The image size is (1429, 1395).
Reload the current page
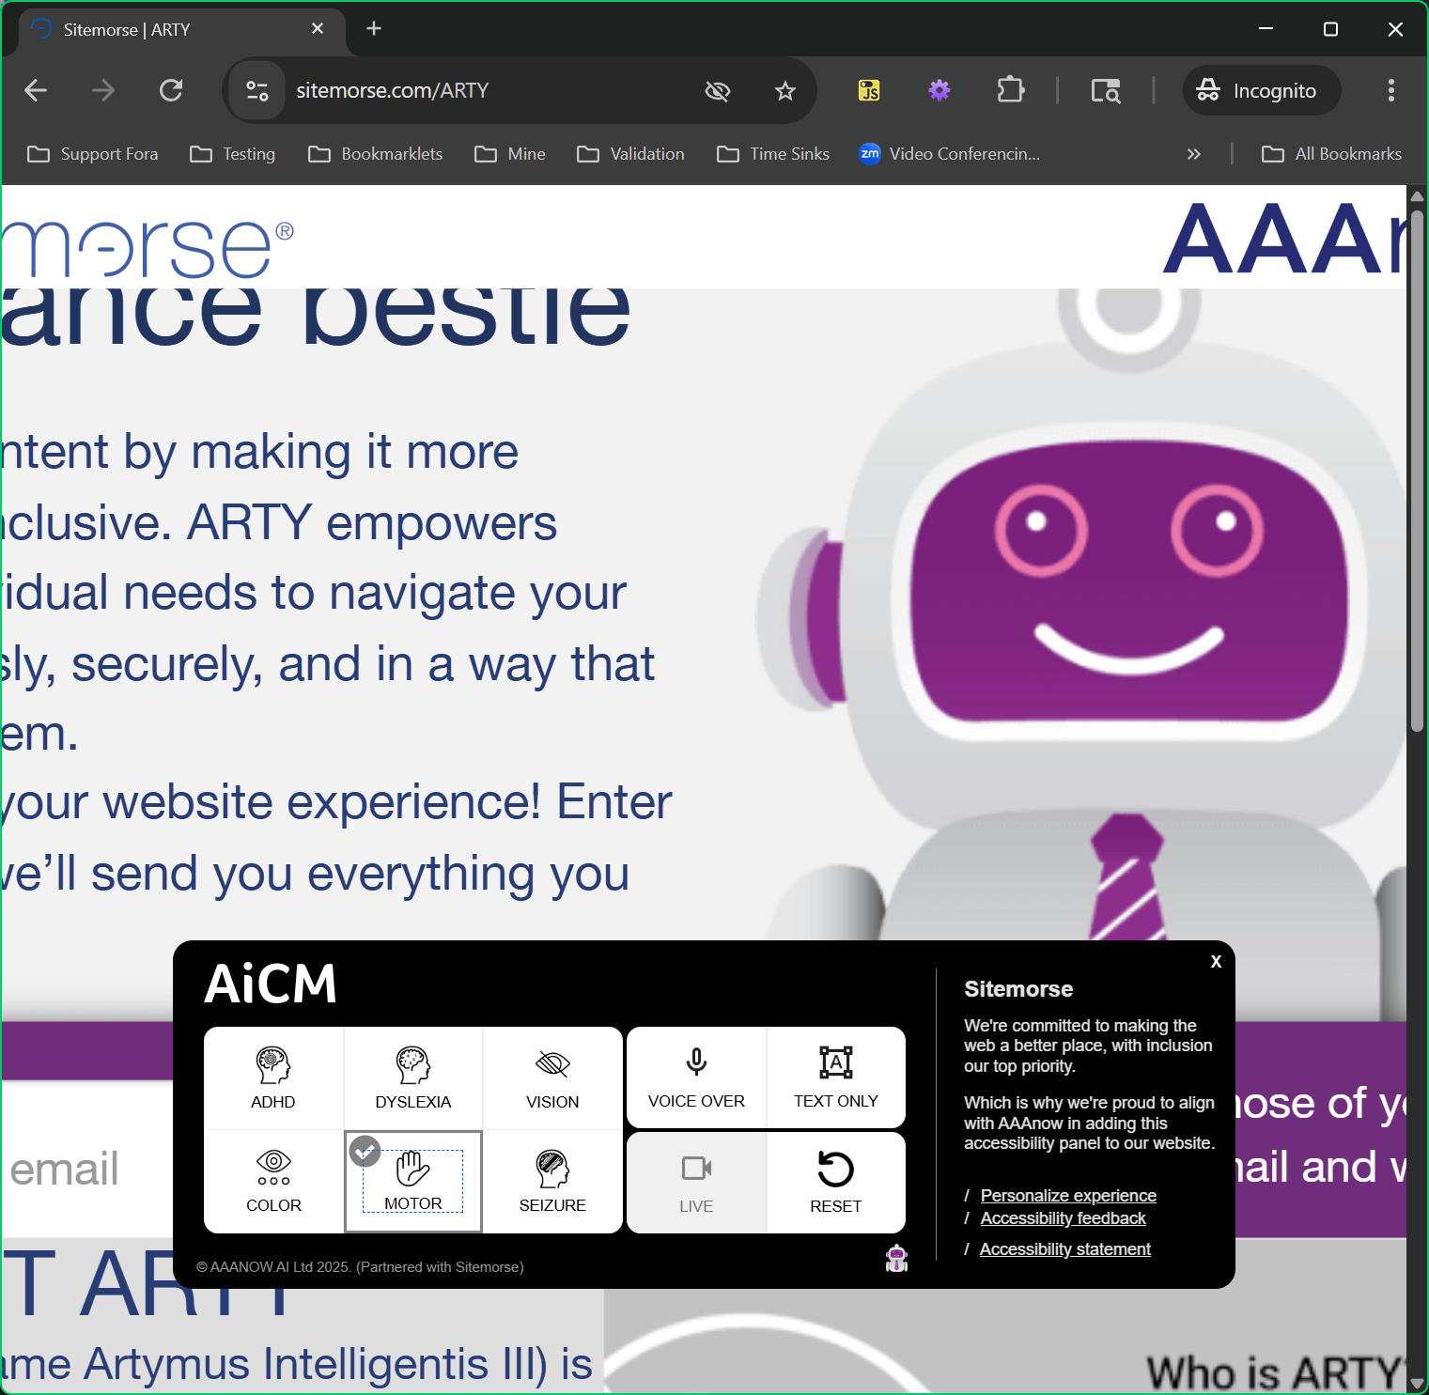[x=171, y=90]
